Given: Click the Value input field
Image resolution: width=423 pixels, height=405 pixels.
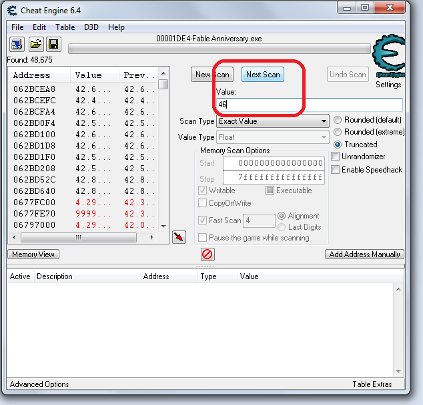Looking at the screenshot, I should (310, 105).
